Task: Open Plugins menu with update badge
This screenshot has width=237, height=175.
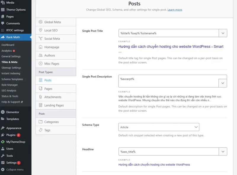Action: (x=11, y=135)
